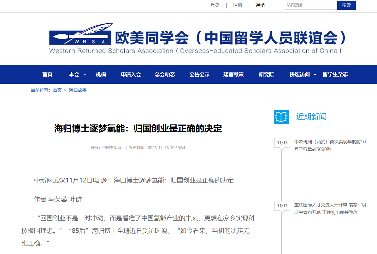Expand the 本会 dropdown arrow

click(x=85, y=75)
